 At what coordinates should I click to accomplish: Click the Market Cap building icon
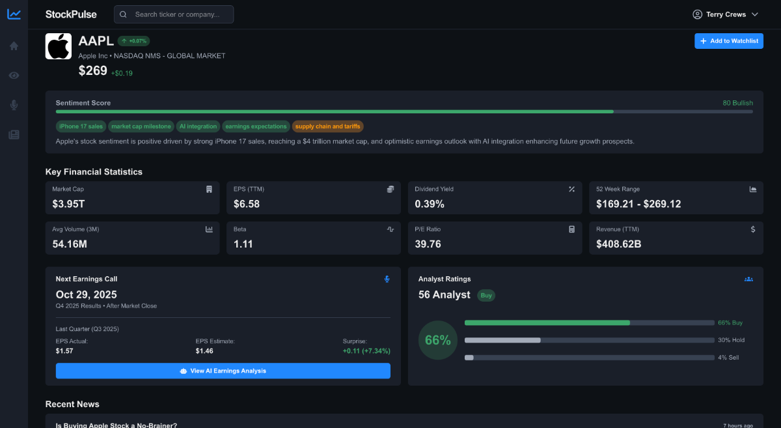(x=209, y=189)
